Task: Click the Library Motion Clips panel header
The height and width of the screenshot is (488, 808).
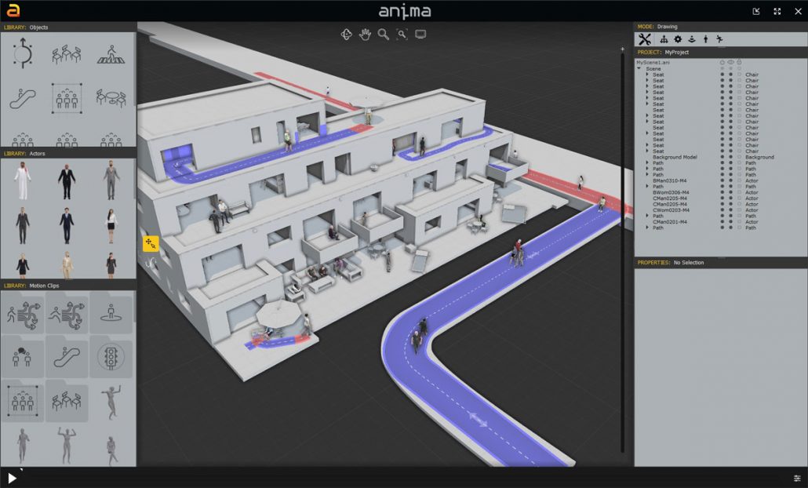Action: click(68, 286)
